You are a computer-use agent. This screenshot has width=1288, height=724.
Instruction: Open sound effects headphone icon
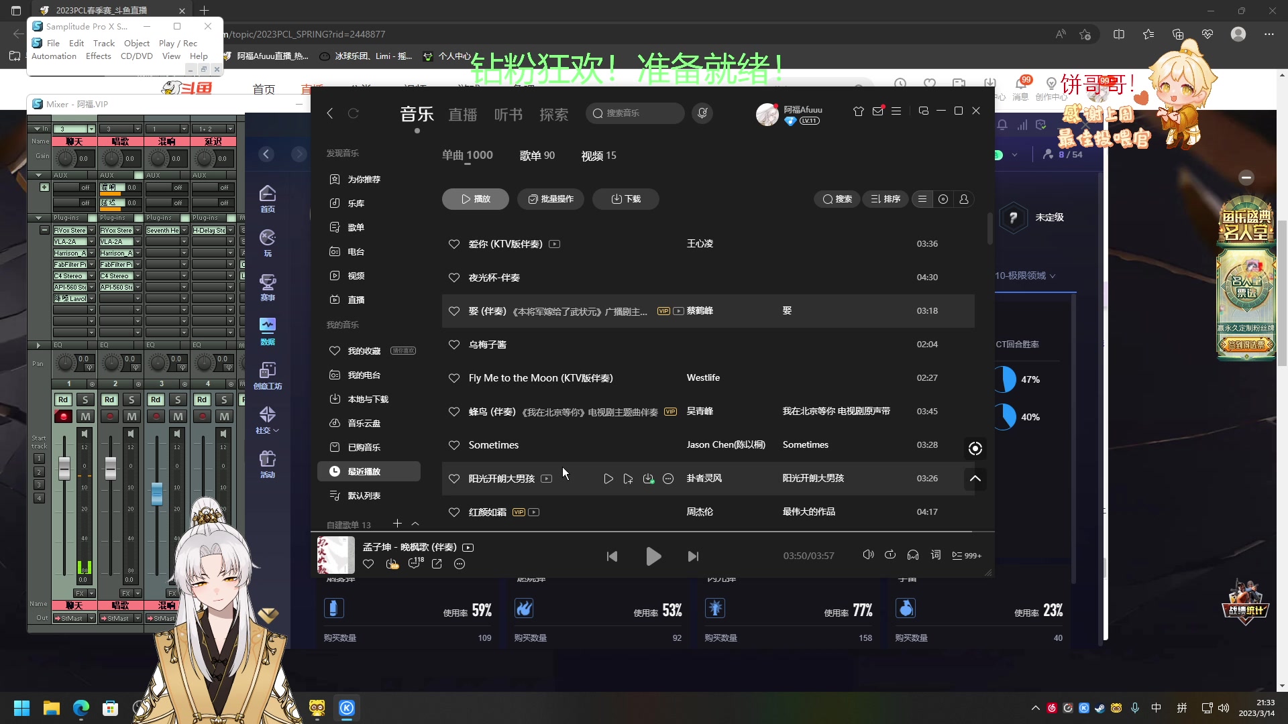pos(913,555)
